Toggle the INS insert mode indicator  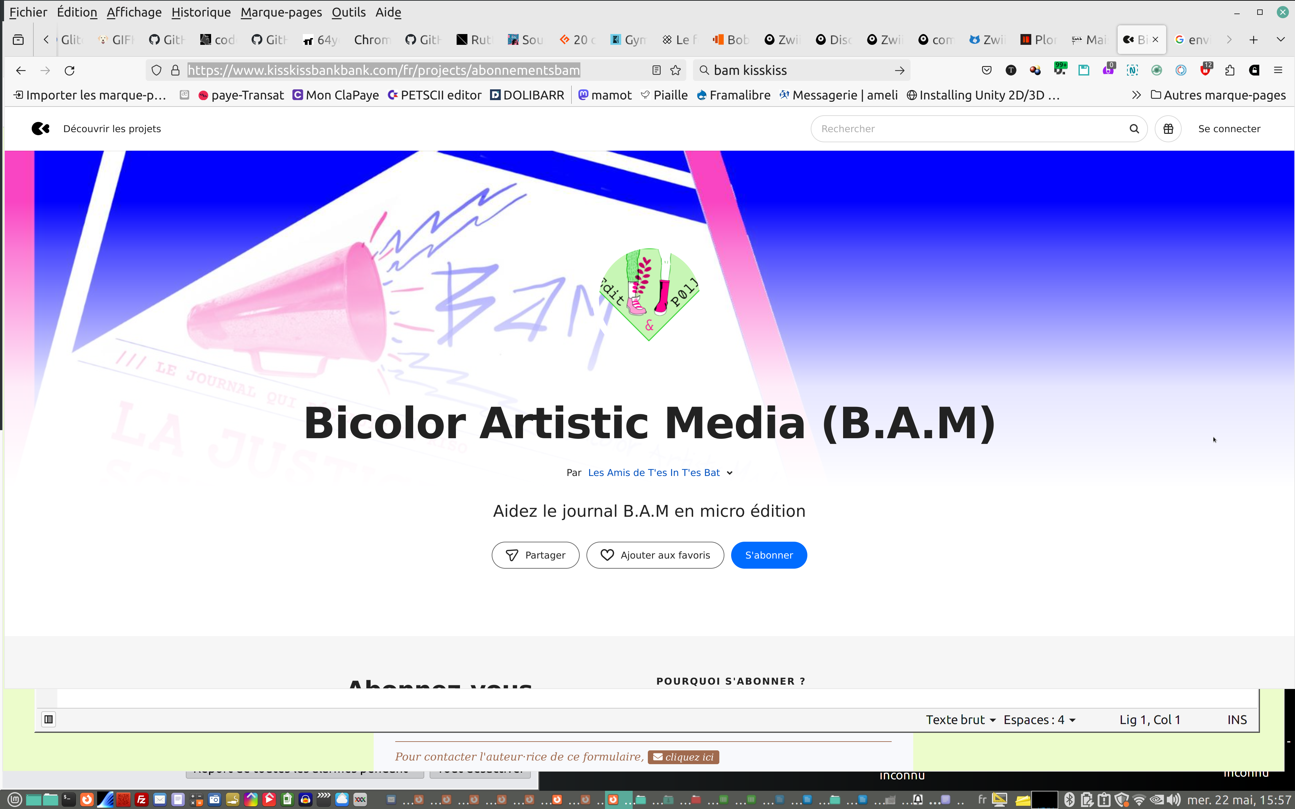[1237, 720]
